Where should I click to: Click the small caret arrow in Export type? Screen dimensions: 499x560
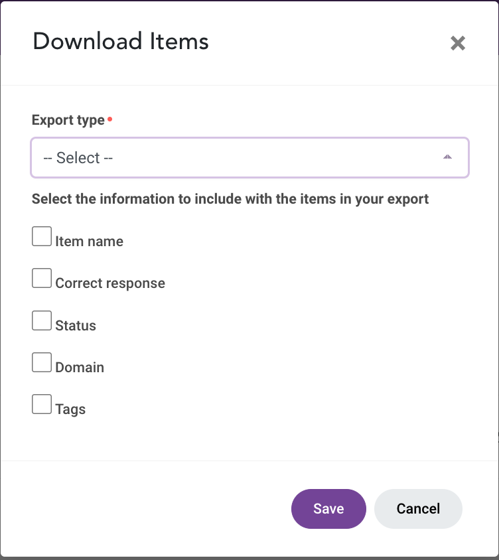[x=447, y=157]
